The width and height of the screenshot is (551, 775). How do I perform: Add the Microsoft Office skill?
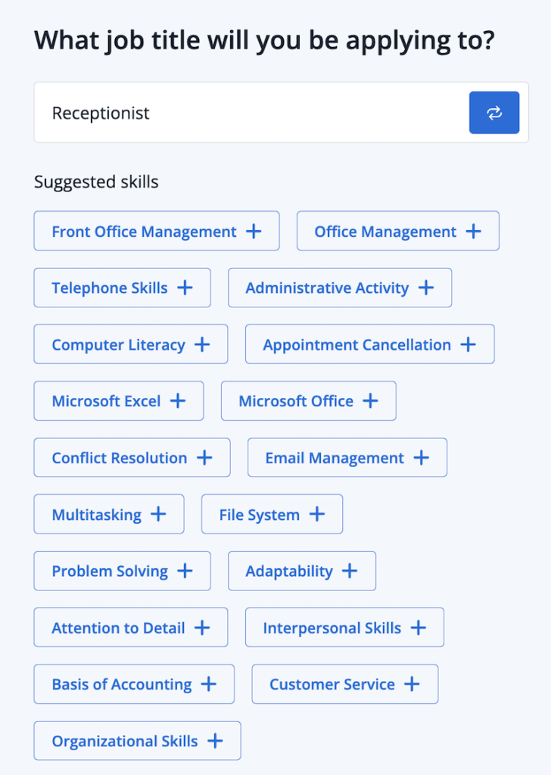point(369,400)
